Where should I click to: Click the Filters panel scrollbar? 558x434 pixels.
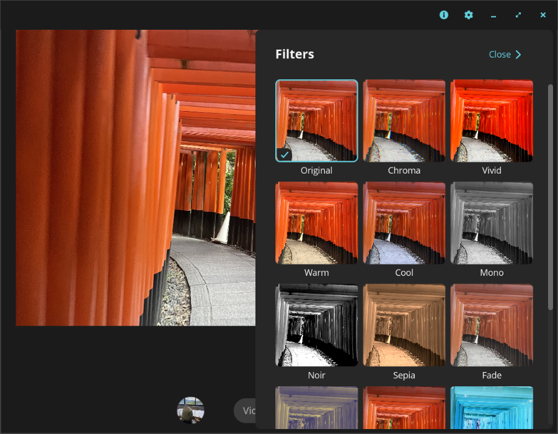tap(550, 197)
